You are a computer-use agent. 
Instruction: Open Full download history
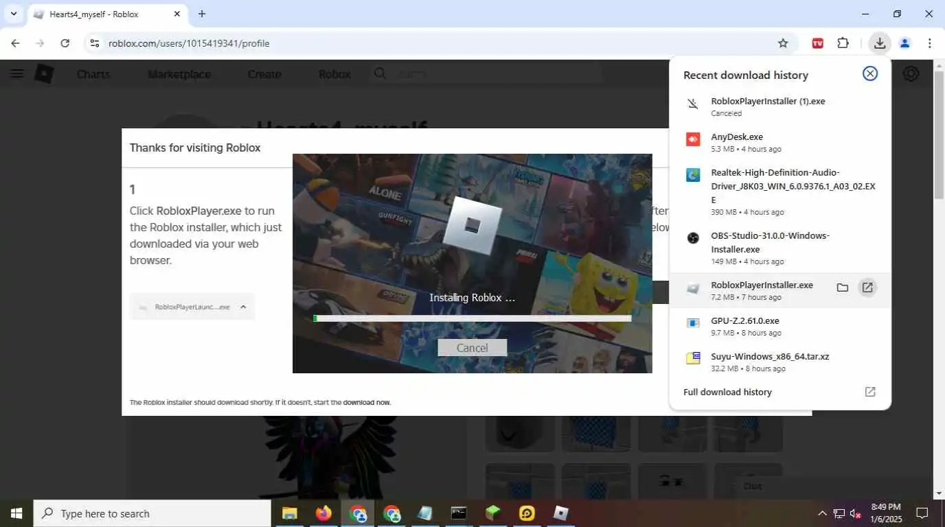(727, 392)
